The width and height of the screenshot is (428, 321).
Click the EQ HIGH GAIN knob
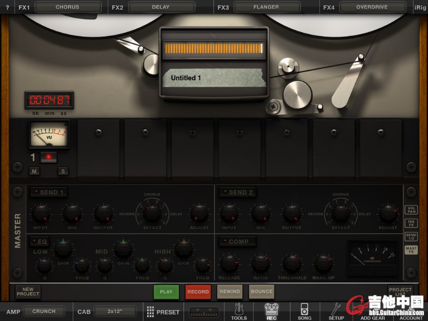[x=184, y=249]
